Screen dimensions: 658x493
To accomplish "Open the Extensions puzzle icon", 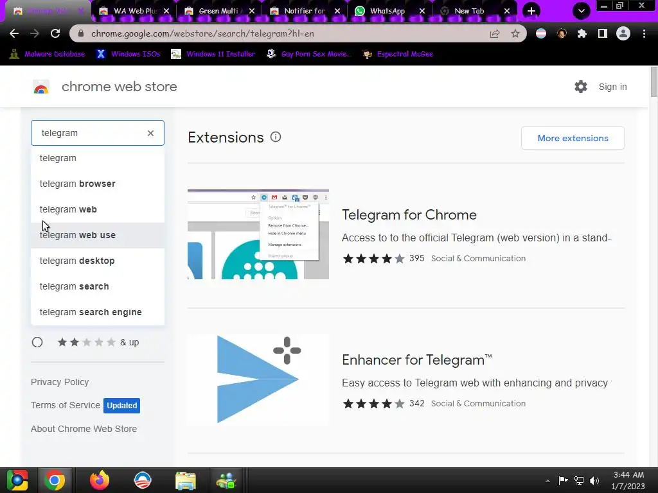I will click(582, 33).
